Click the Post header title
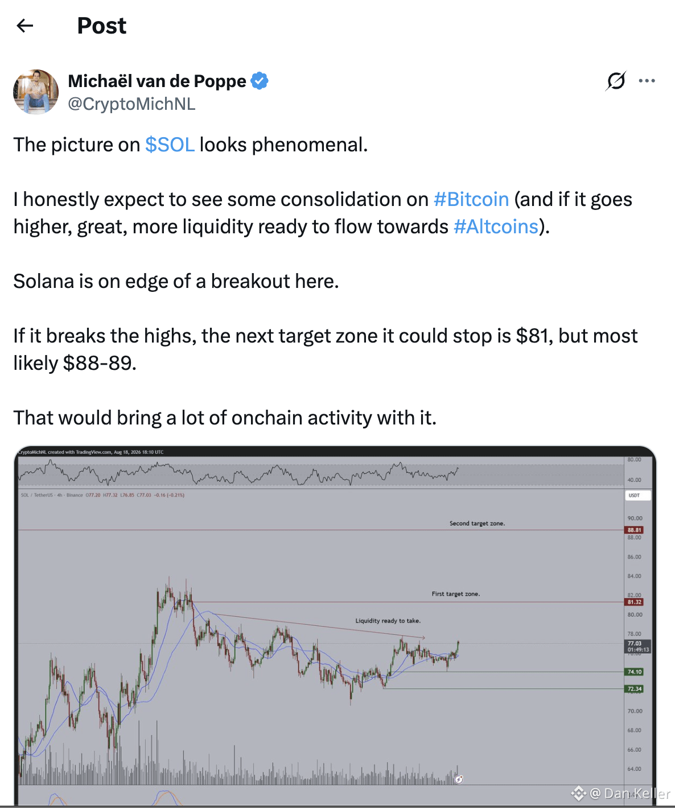This screenshot has height=808, width=675. pyautogui.click(x=102, y=26)
